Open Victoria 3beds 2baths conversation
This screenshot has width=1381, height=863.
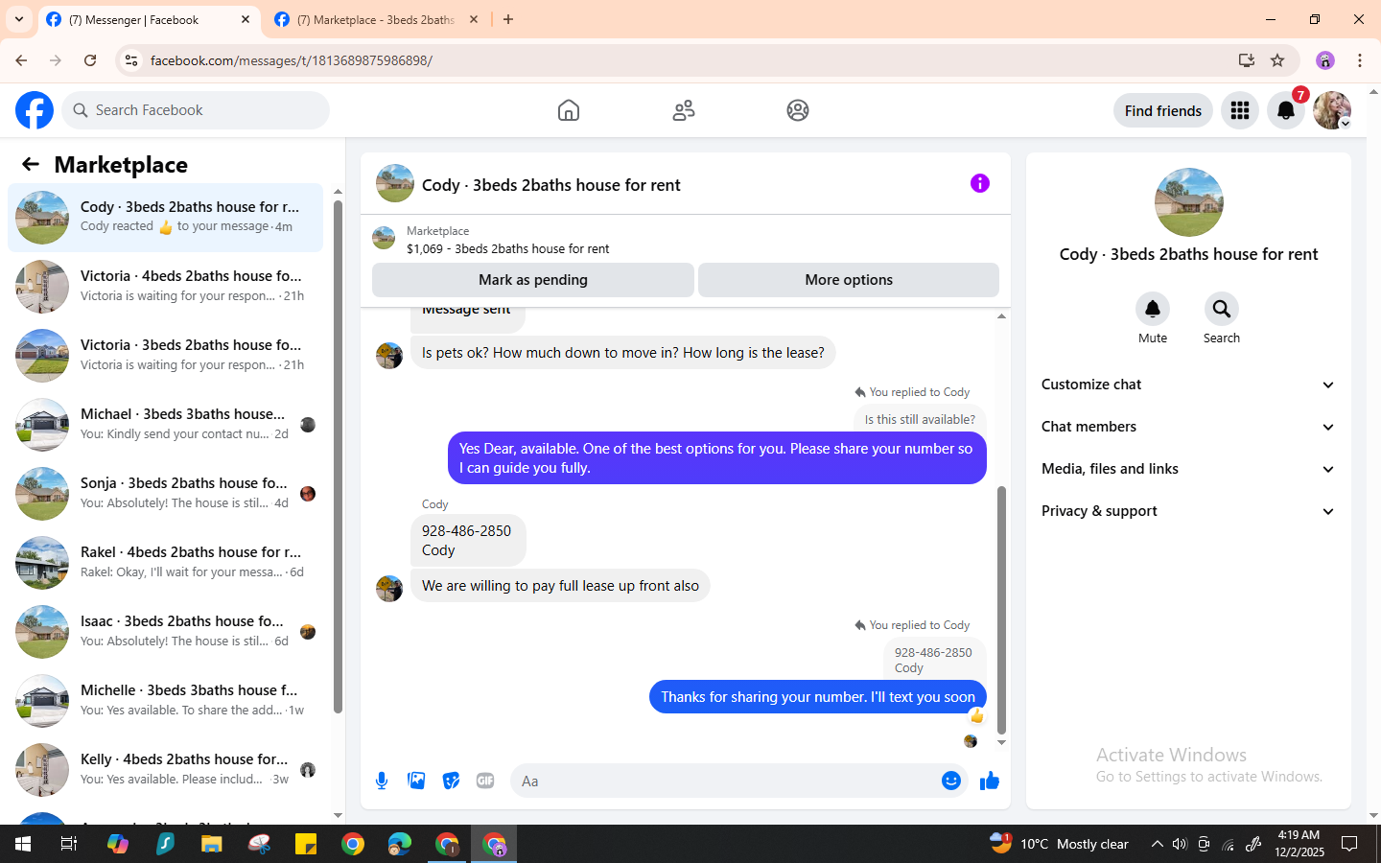[165, 356]
